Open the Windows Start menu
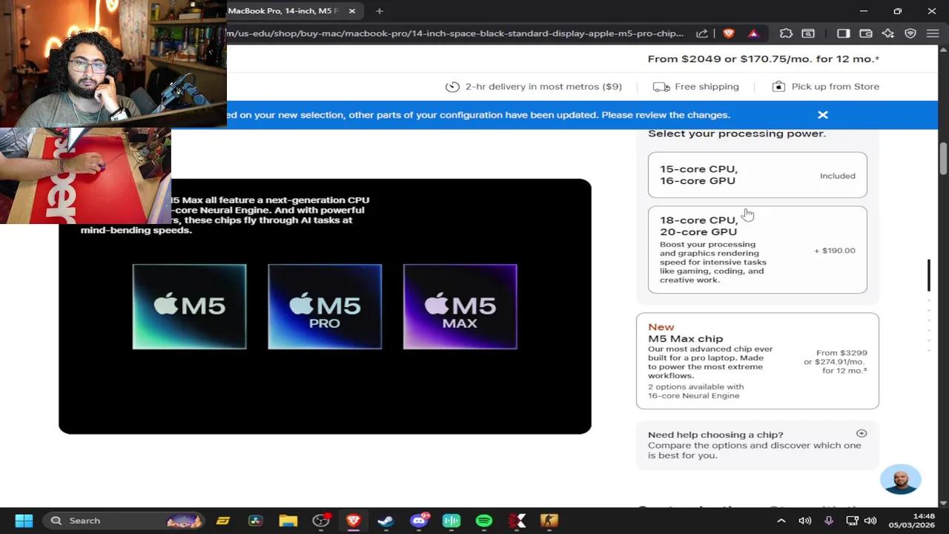The width and height of the screenshot is (949, 534). click(24, 521)
